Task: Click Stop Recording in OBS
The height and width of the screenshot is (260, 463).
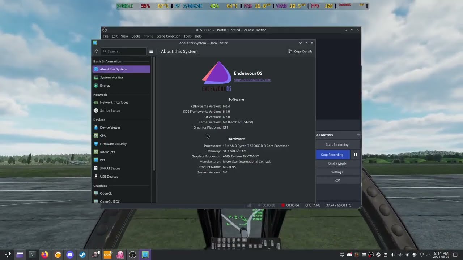Action: pos(333,155)
